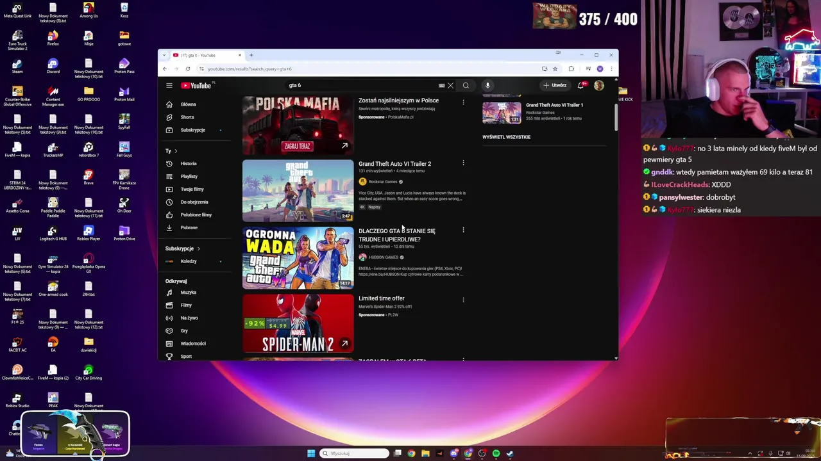This screenshot has height=461, width=821.
Task: Expand the Subskrypcje section heading chevron
Action: [198, 248]
